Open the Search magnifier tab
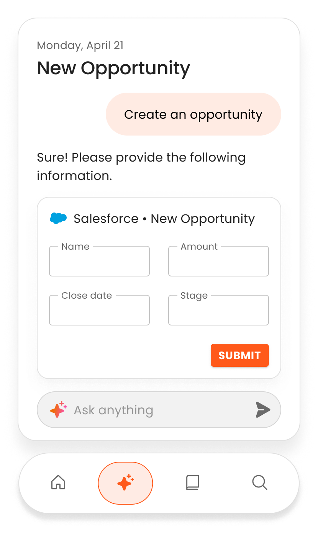 259,482
